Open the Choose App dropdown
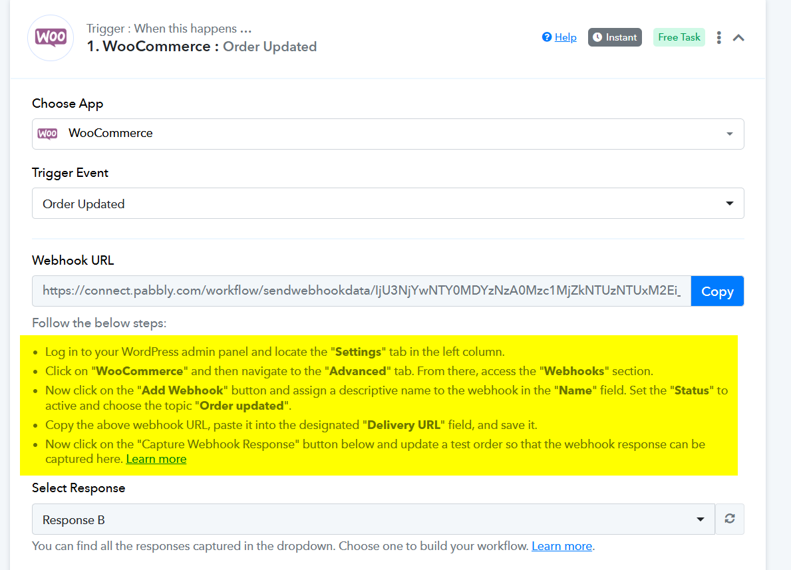The width and height of the screenshot is (791, 570). point(388,134)
